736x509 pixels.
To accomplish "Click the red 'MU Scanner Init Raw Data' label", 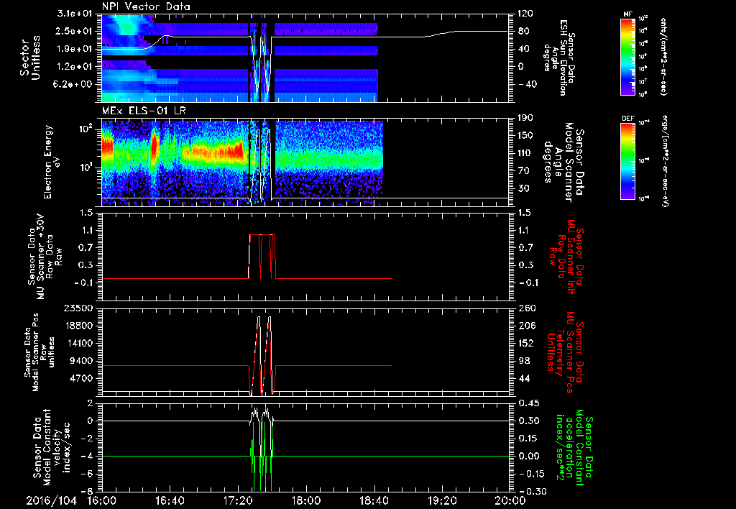I will (x=566, y=257).
